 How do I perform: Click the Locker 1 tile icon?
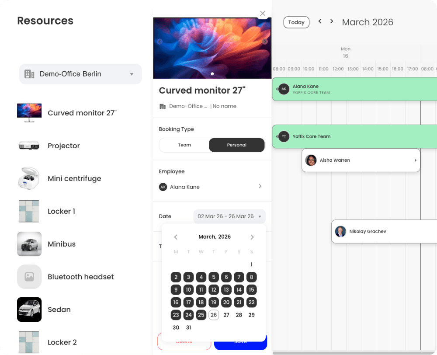29,211
